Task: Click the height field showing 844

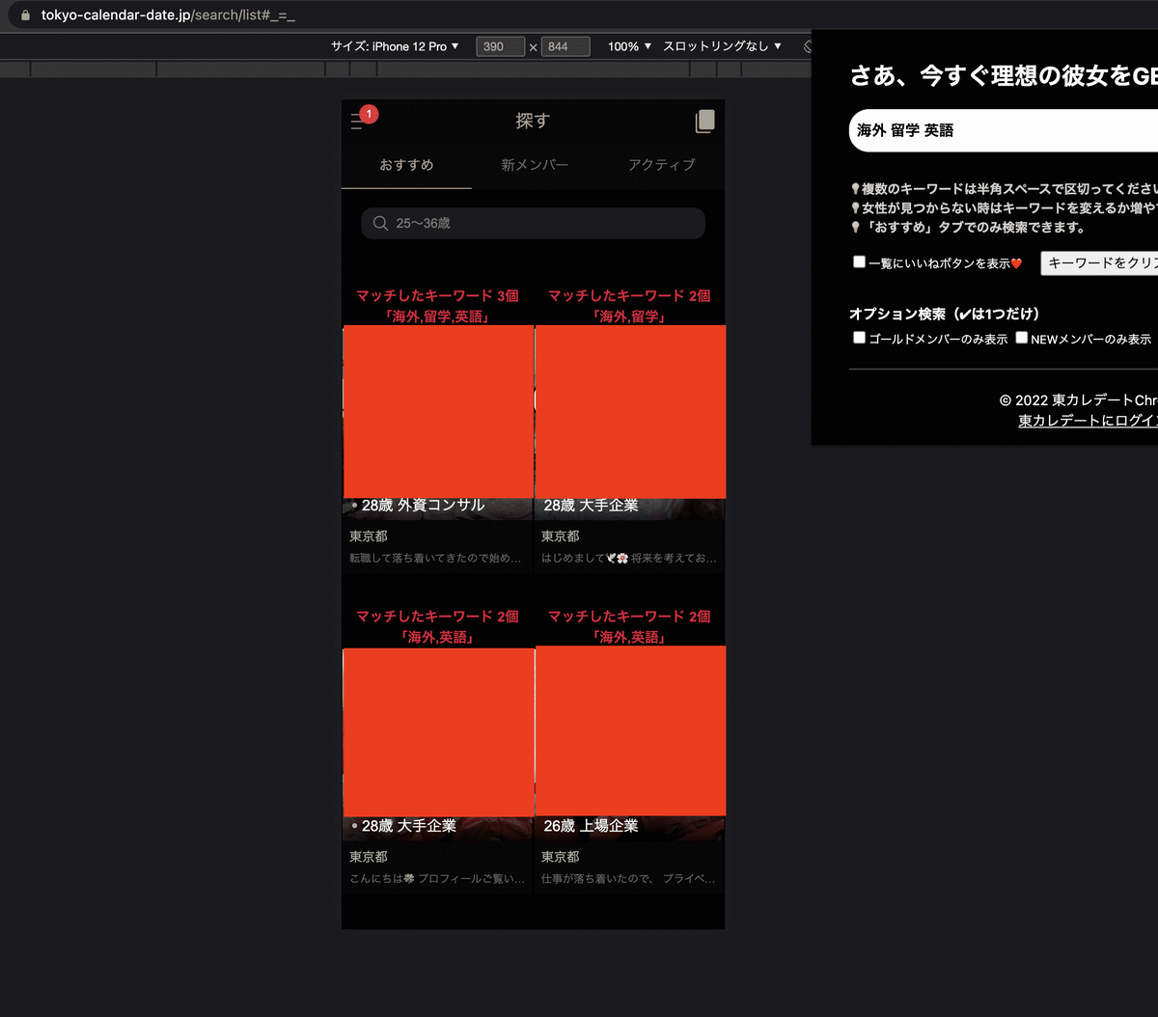Action: click(565, 46)
